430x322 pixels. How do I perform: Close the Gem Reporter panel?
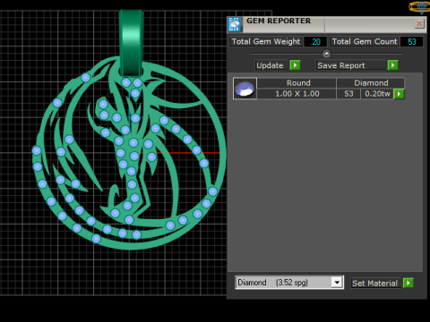tap(419, 24)
